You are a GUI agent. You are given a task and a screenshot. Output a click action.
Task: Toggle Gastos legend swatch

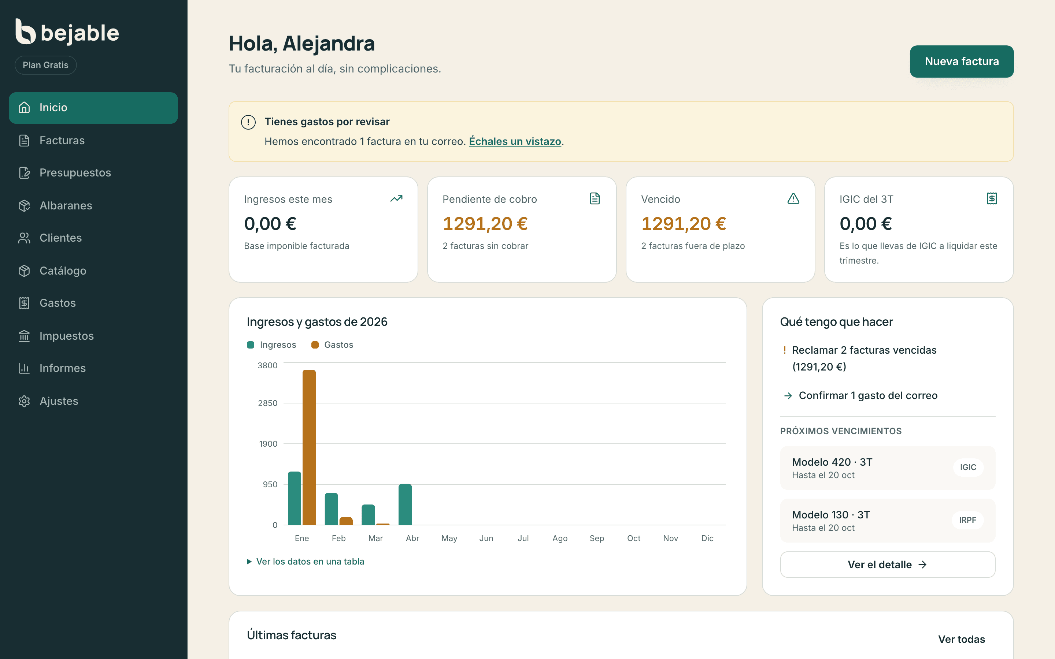point(315,345)
